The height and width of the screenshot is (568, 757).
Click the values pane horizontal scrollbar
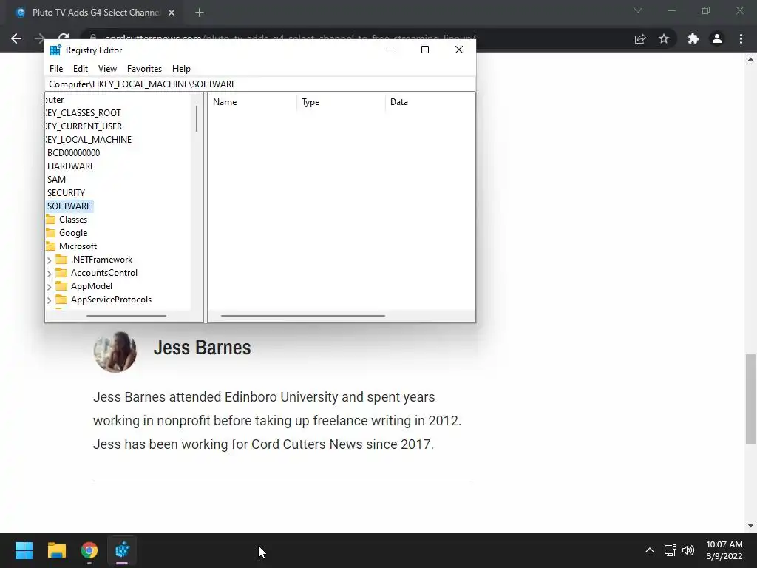[x=302, y=316]
